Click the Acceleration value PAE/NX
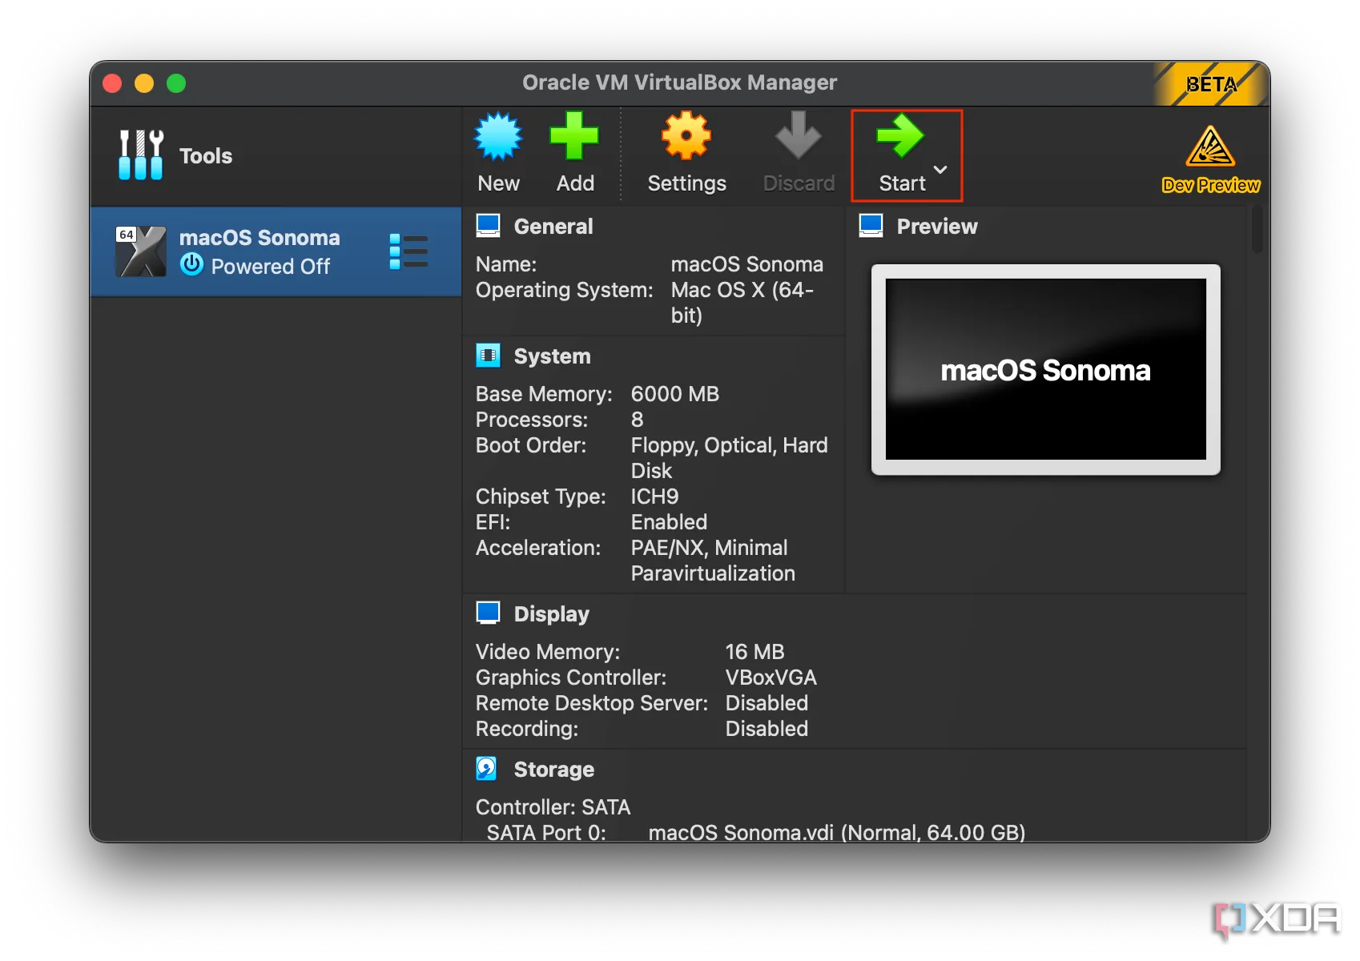The width and height of the screenshot is (1360, 961). click(713, 561)
